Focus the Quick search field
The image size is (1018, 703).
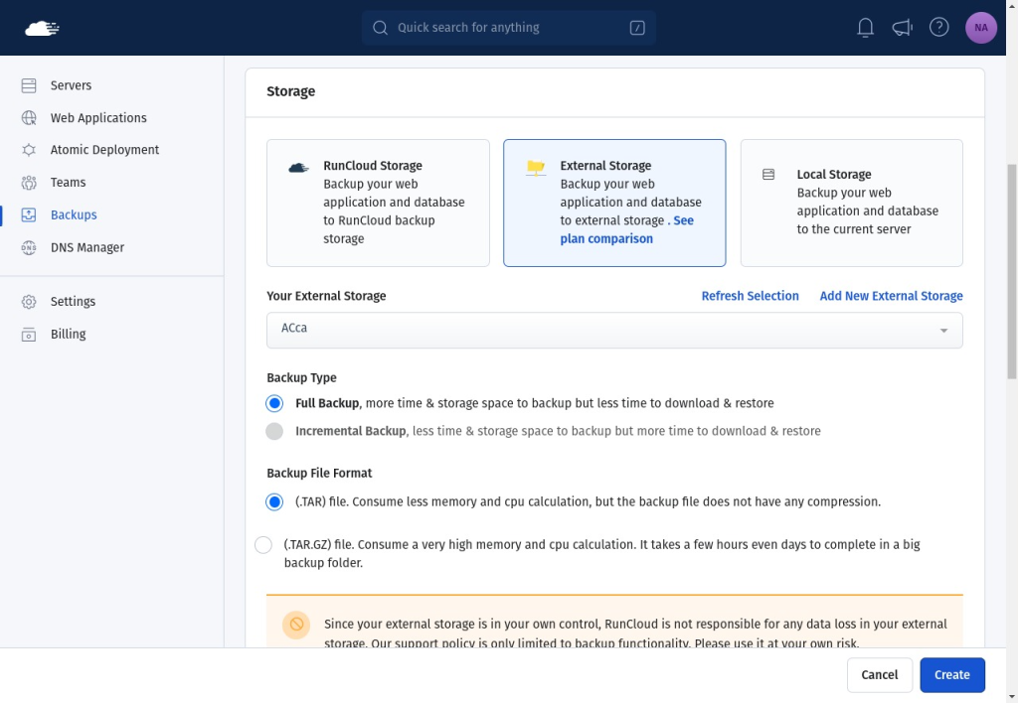(508, 28)
